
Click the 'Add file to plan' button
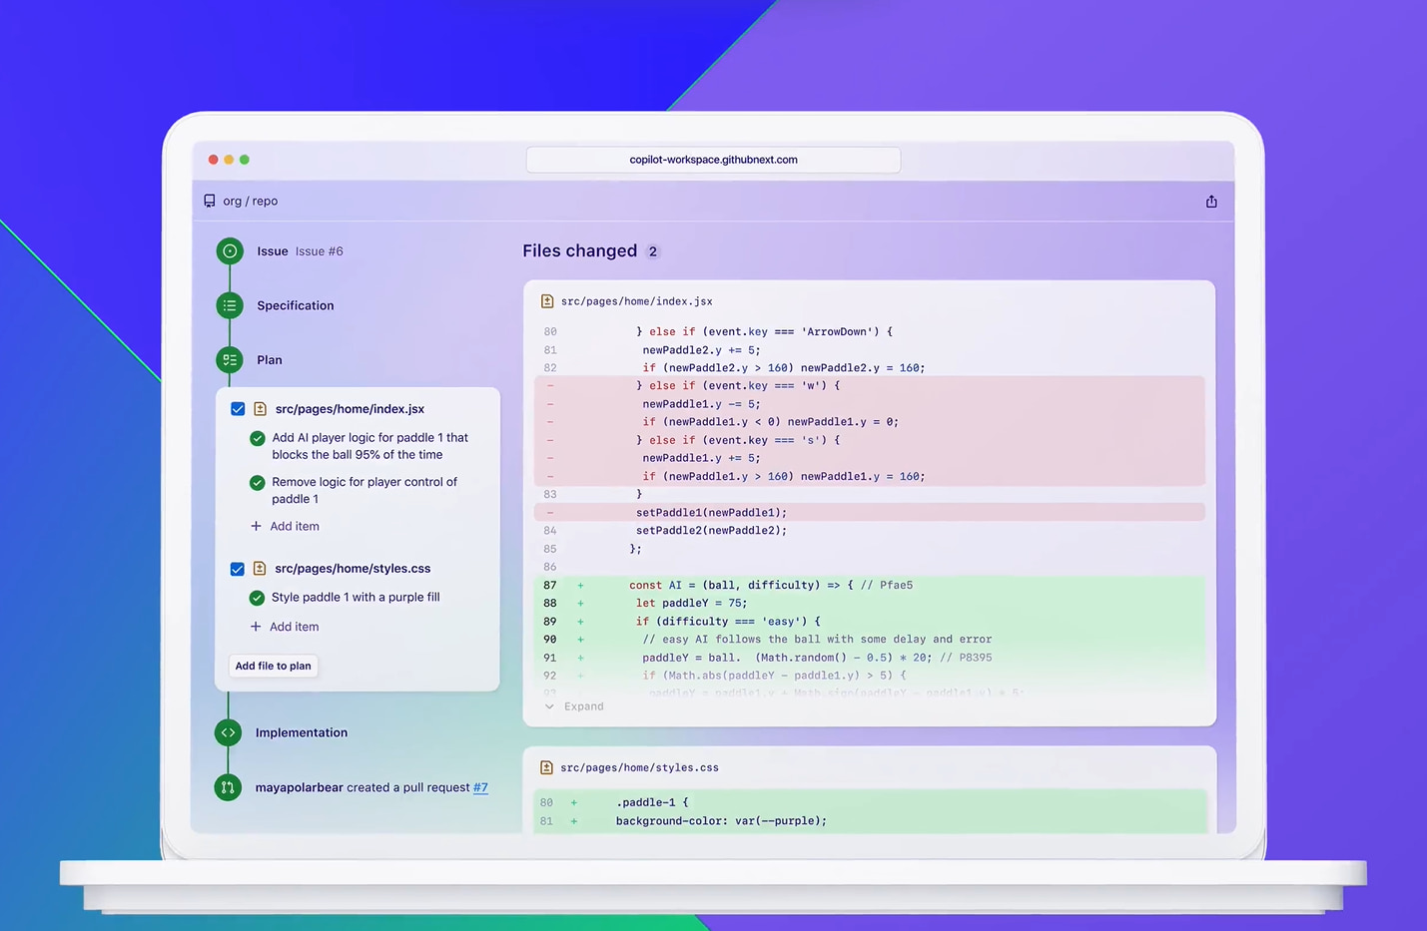pyautogui.click(x=273, y=666)
